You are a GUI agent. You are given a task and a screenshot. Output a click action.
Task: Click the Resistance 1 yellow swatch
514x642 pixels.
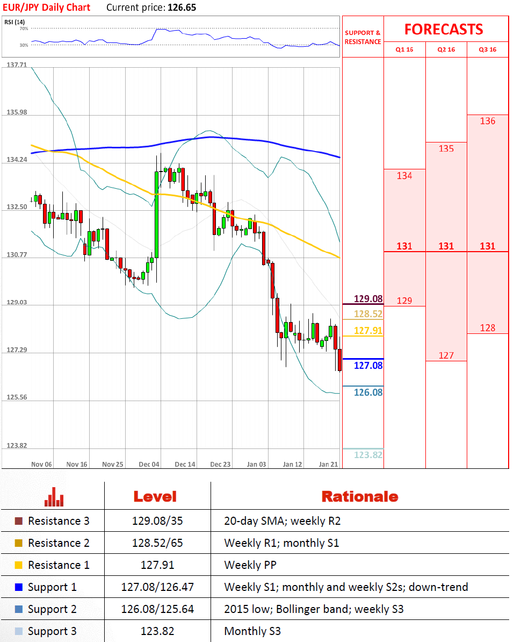point(19,565)
